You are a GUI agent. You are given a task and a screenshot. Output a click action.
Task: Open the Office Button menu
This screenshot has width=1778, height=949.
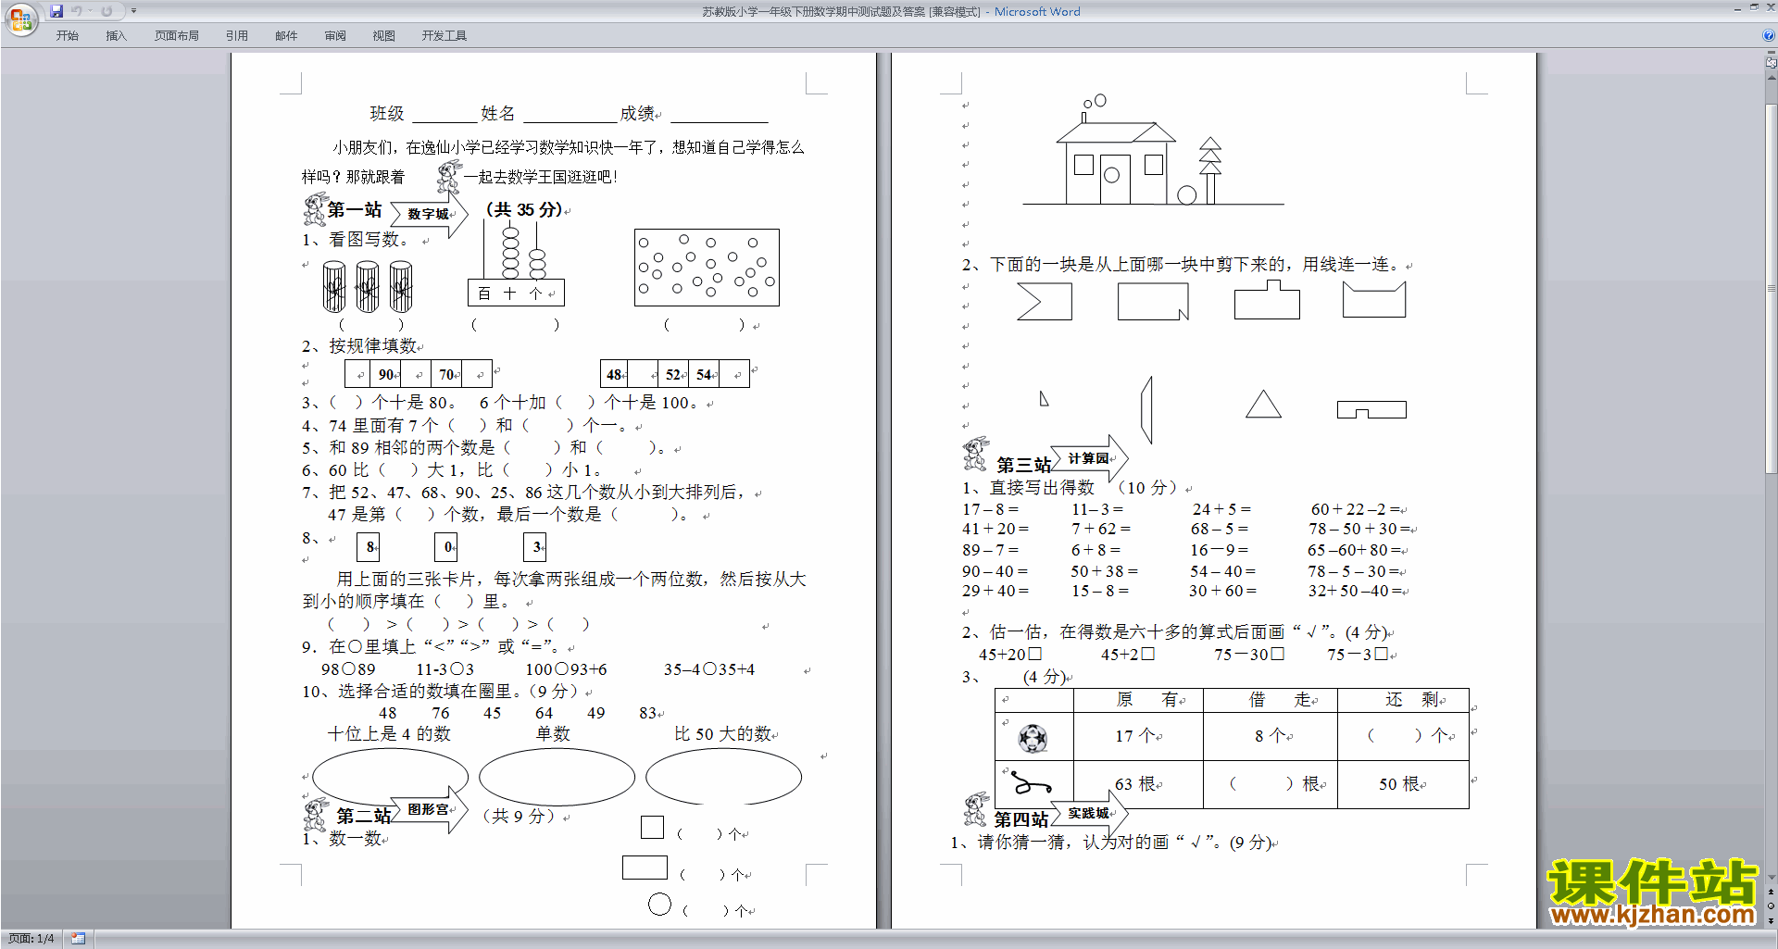(x=20, y=19)
